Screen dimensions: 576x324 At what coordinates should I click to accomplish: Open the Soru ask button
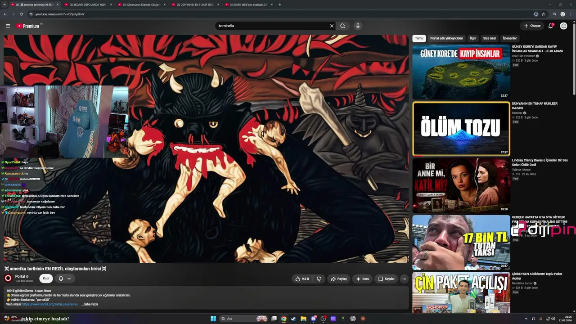coord(362,279)
